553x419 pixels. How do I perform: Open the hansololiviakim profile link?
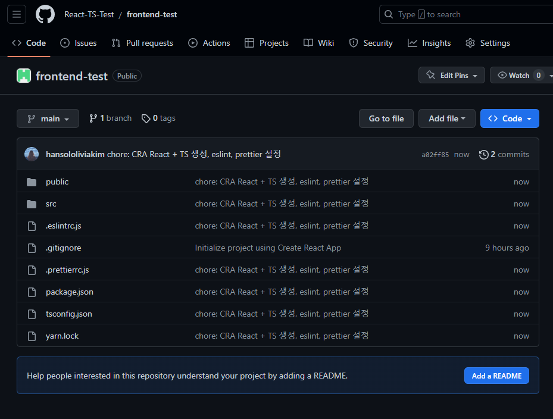pos(75,155)
